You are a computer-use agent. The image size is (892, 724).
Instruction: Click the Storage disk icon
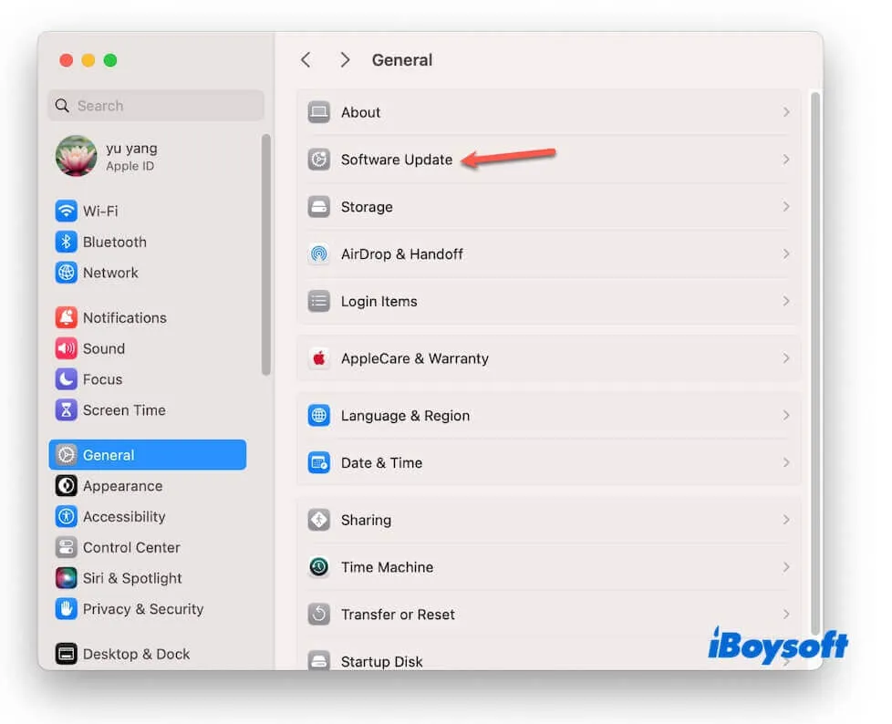pyautogui.click(x=318, y=206)
